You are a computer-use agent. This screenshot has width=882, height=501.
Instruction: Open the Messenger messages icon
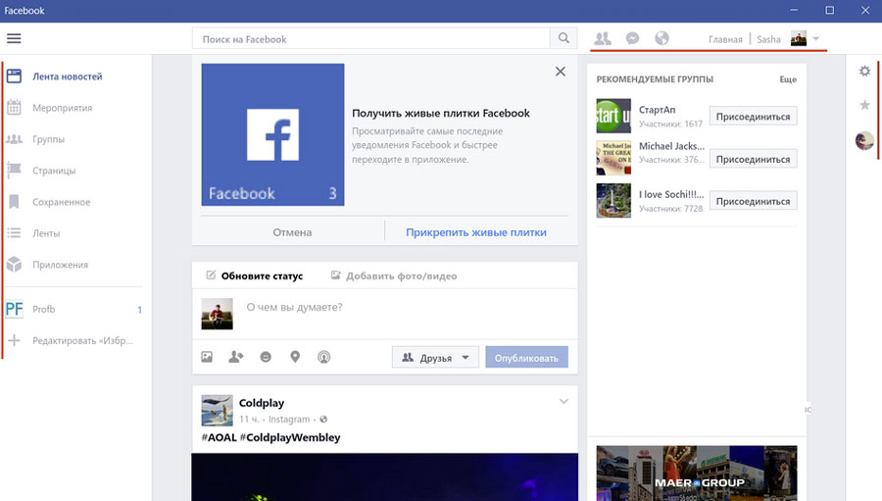(x=633, y=39)
